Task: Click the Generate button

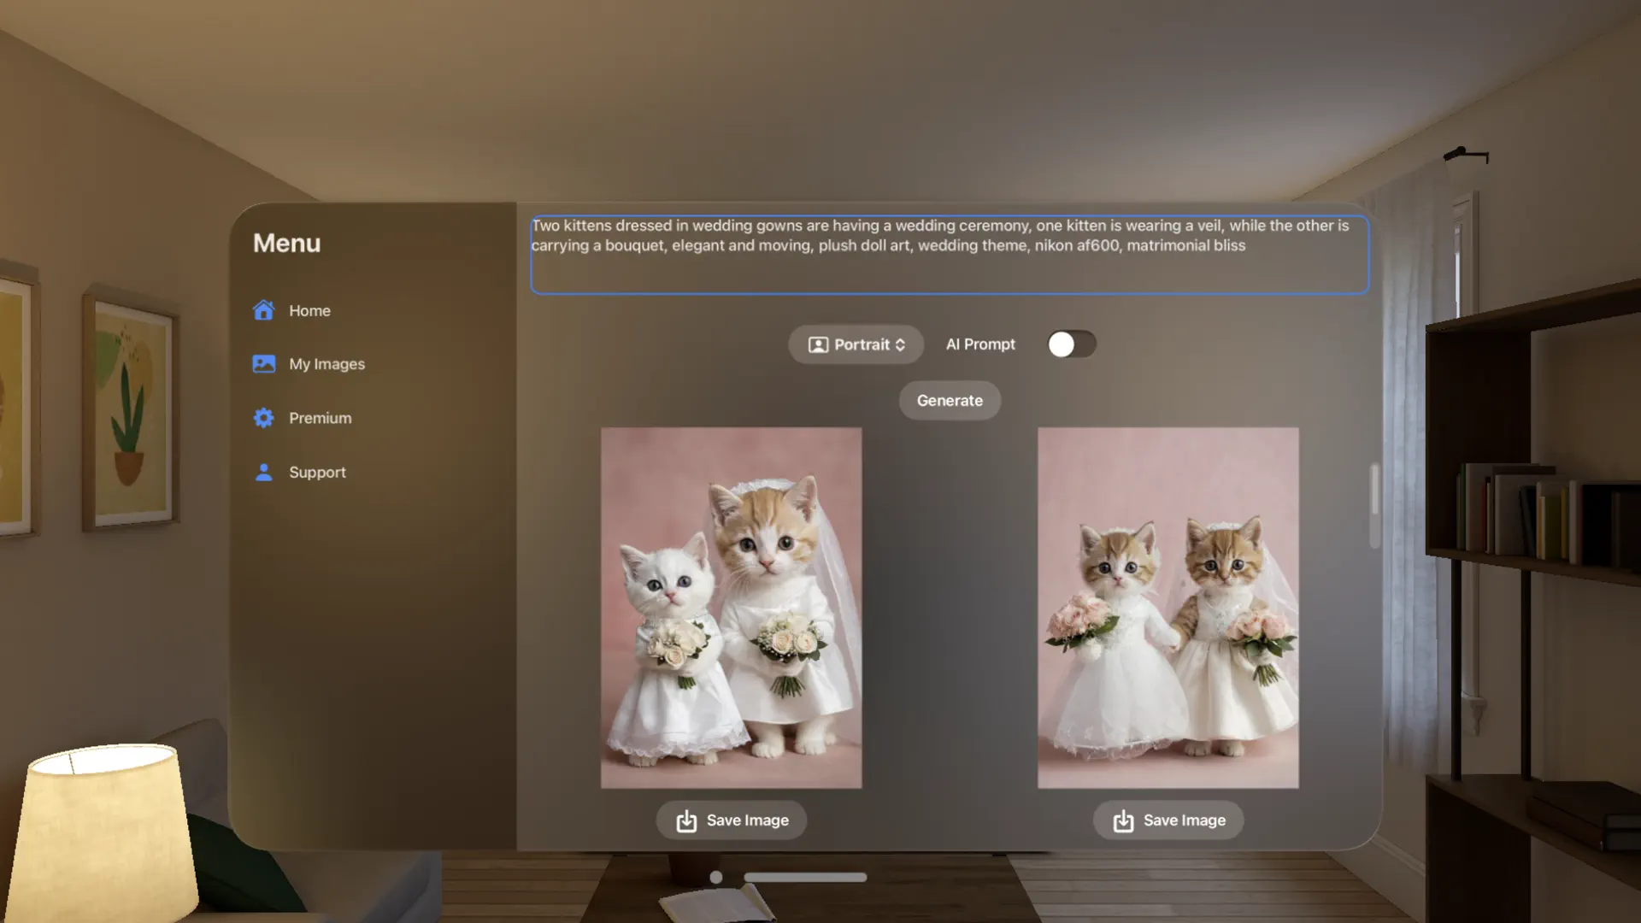Action: [x=949, y=400]
